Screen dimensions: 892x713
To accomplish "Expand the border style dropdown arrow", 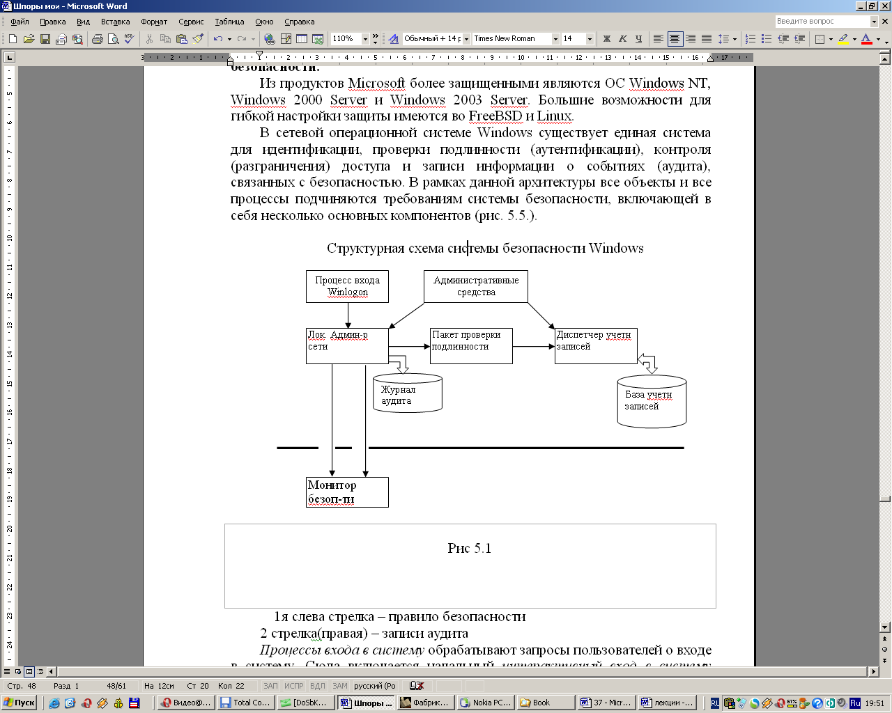I will (x=831, y=39).
